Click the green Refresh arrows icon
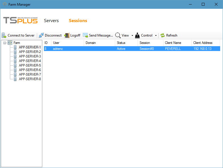 tap(163, 35)
